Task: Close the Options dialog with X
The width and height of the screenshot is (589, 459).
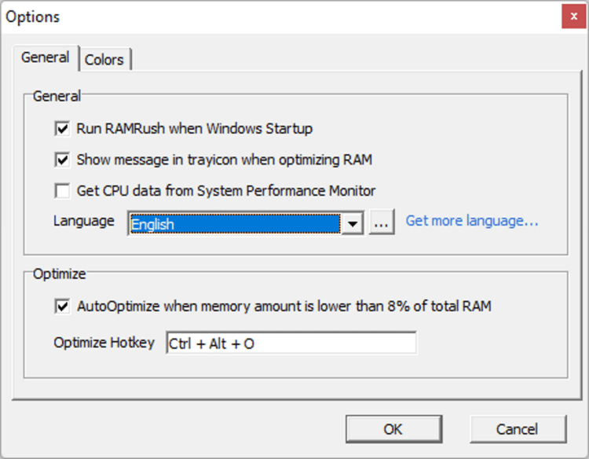Action: (573, 17)
